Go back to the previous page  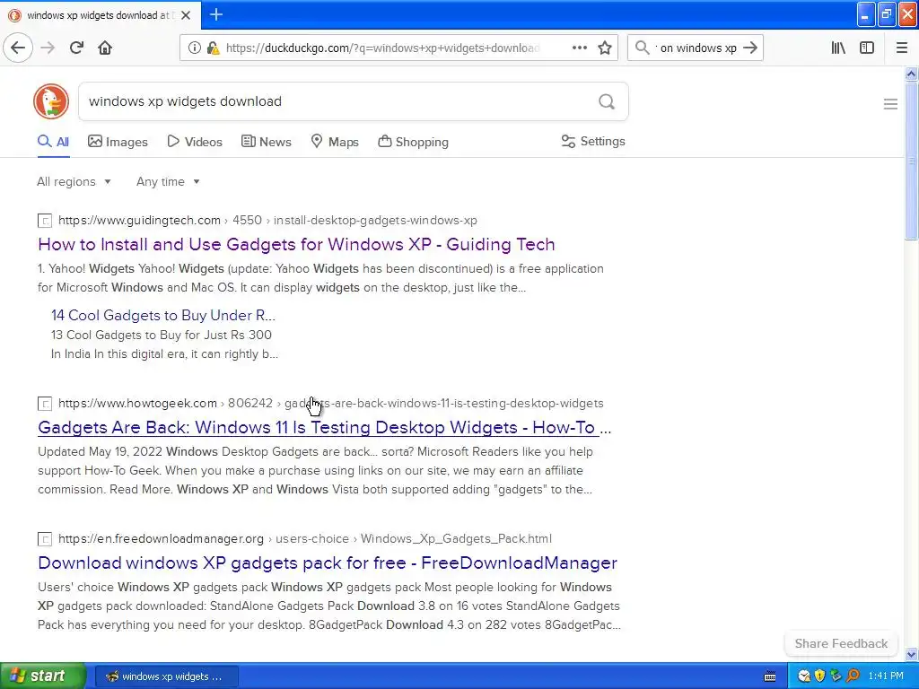(18, 48)
